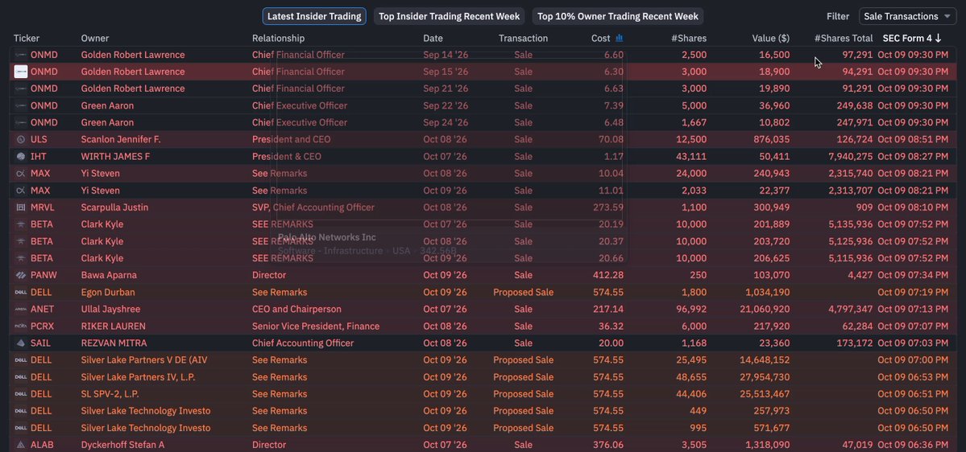Open the MRVL ticker link
The width and height of the screenshot is (966, 452).
click(43, 208)
